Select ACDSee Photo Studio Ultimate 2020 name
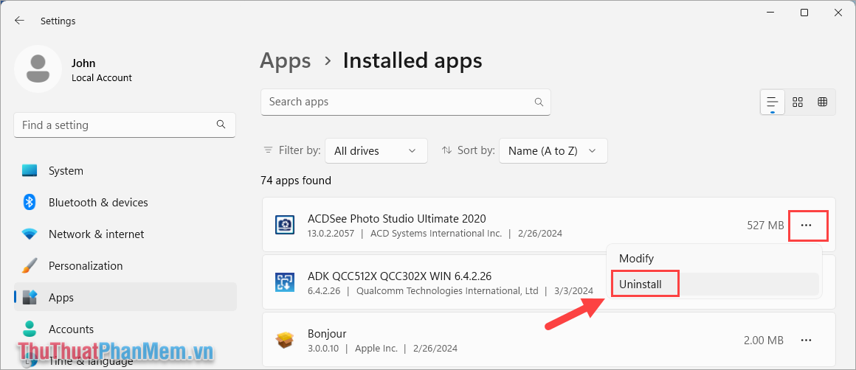The width and height of the screenshot is (856, 370). (397, 218)
